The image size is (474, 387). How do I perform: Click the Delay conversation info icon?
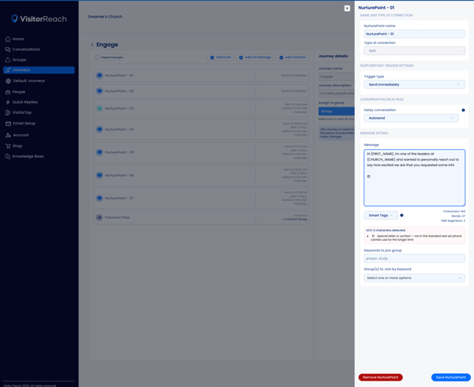tap(463, 110)
